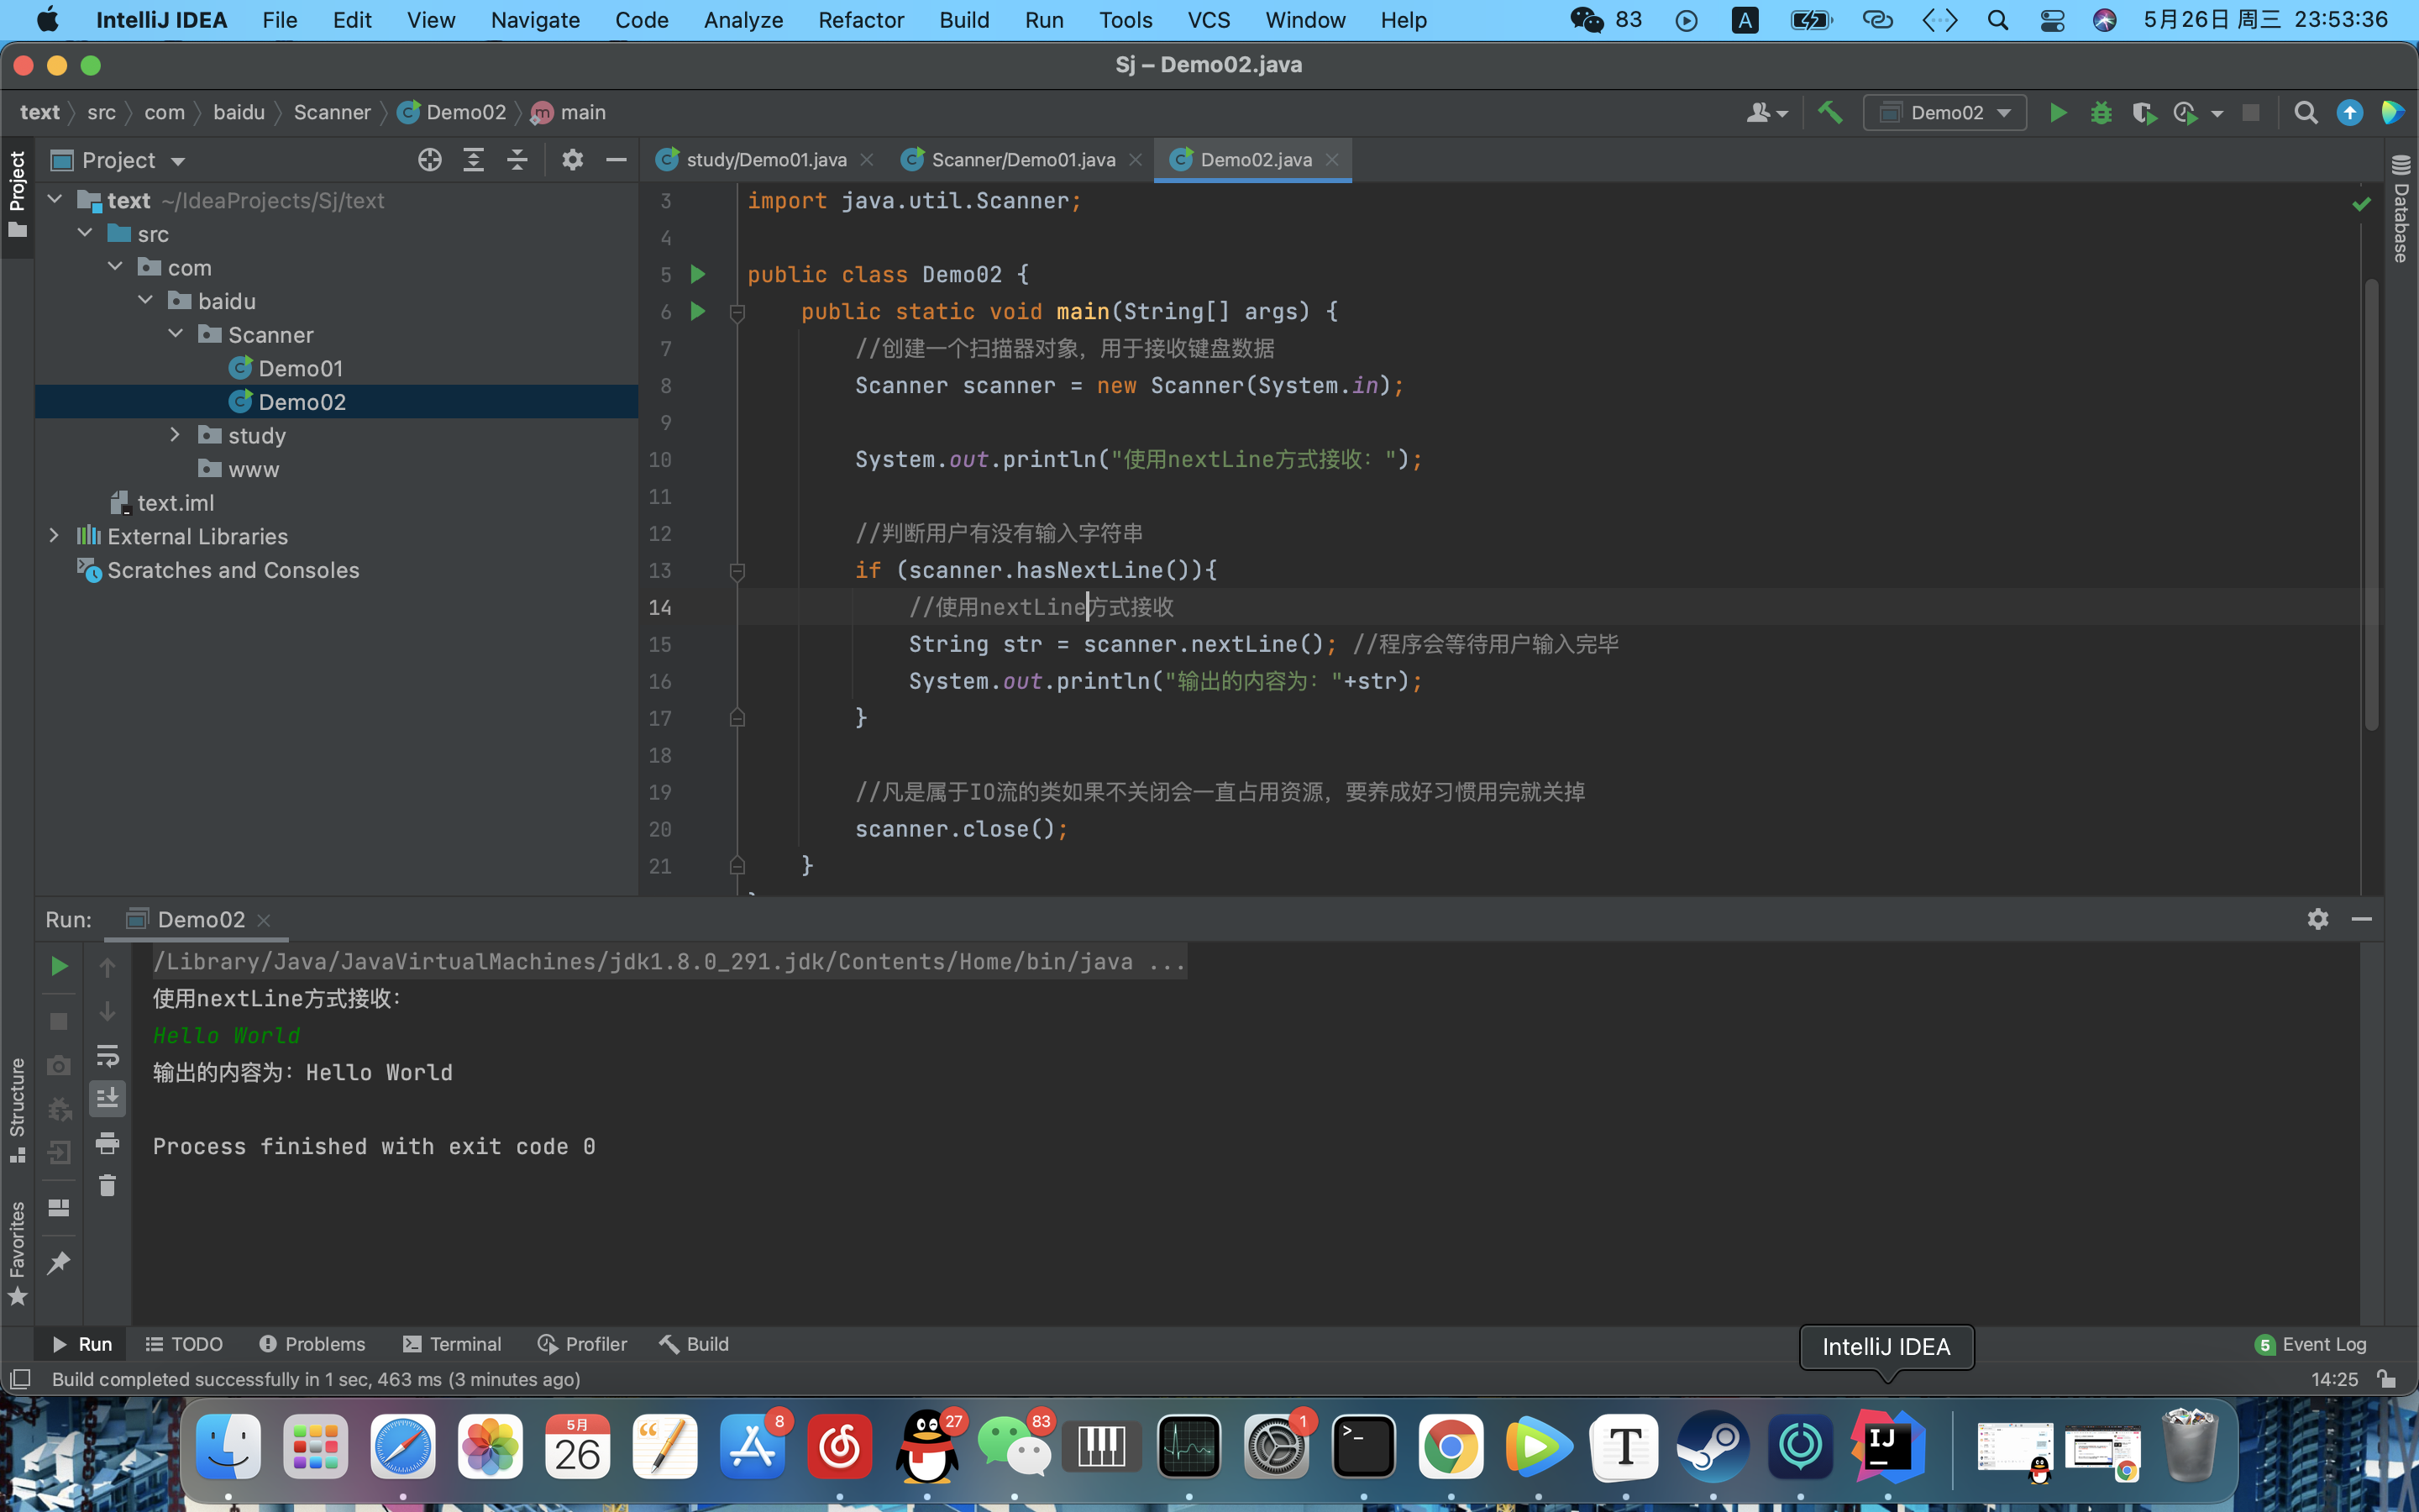The height and width of the screenshot is (1512, 2419).
Task: Click the trash icon to clear console
Action: tap(107, 1186)
